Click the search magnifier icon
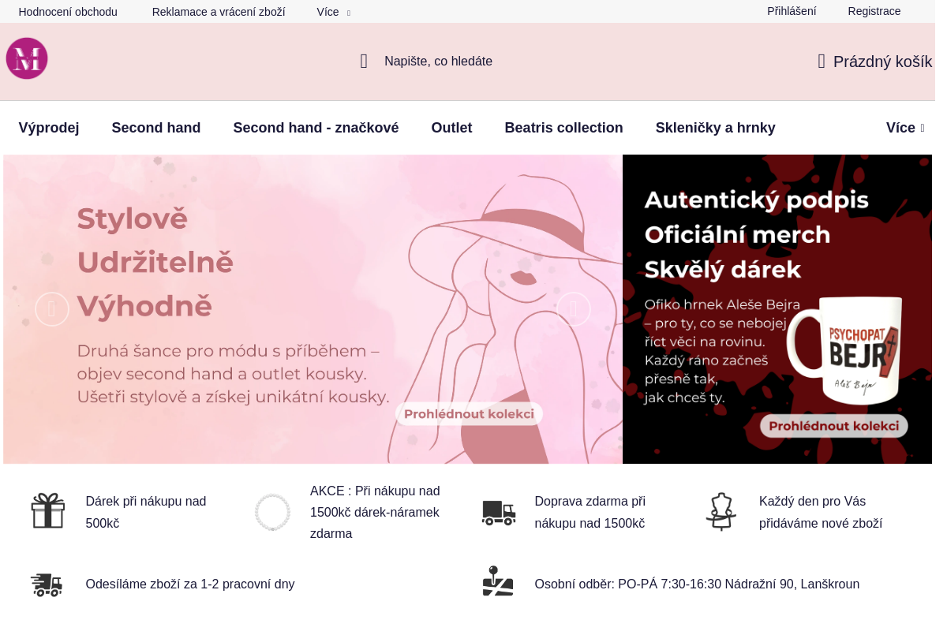The height and width of the screenshot is (631, 947). [x=363, y=61]
